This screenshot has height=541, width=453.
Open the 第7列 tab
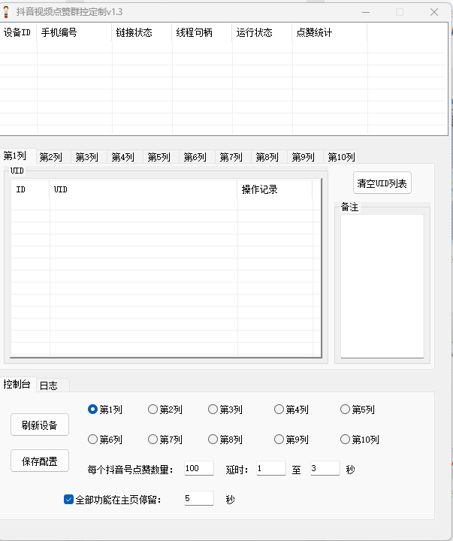tap(231, 157)
